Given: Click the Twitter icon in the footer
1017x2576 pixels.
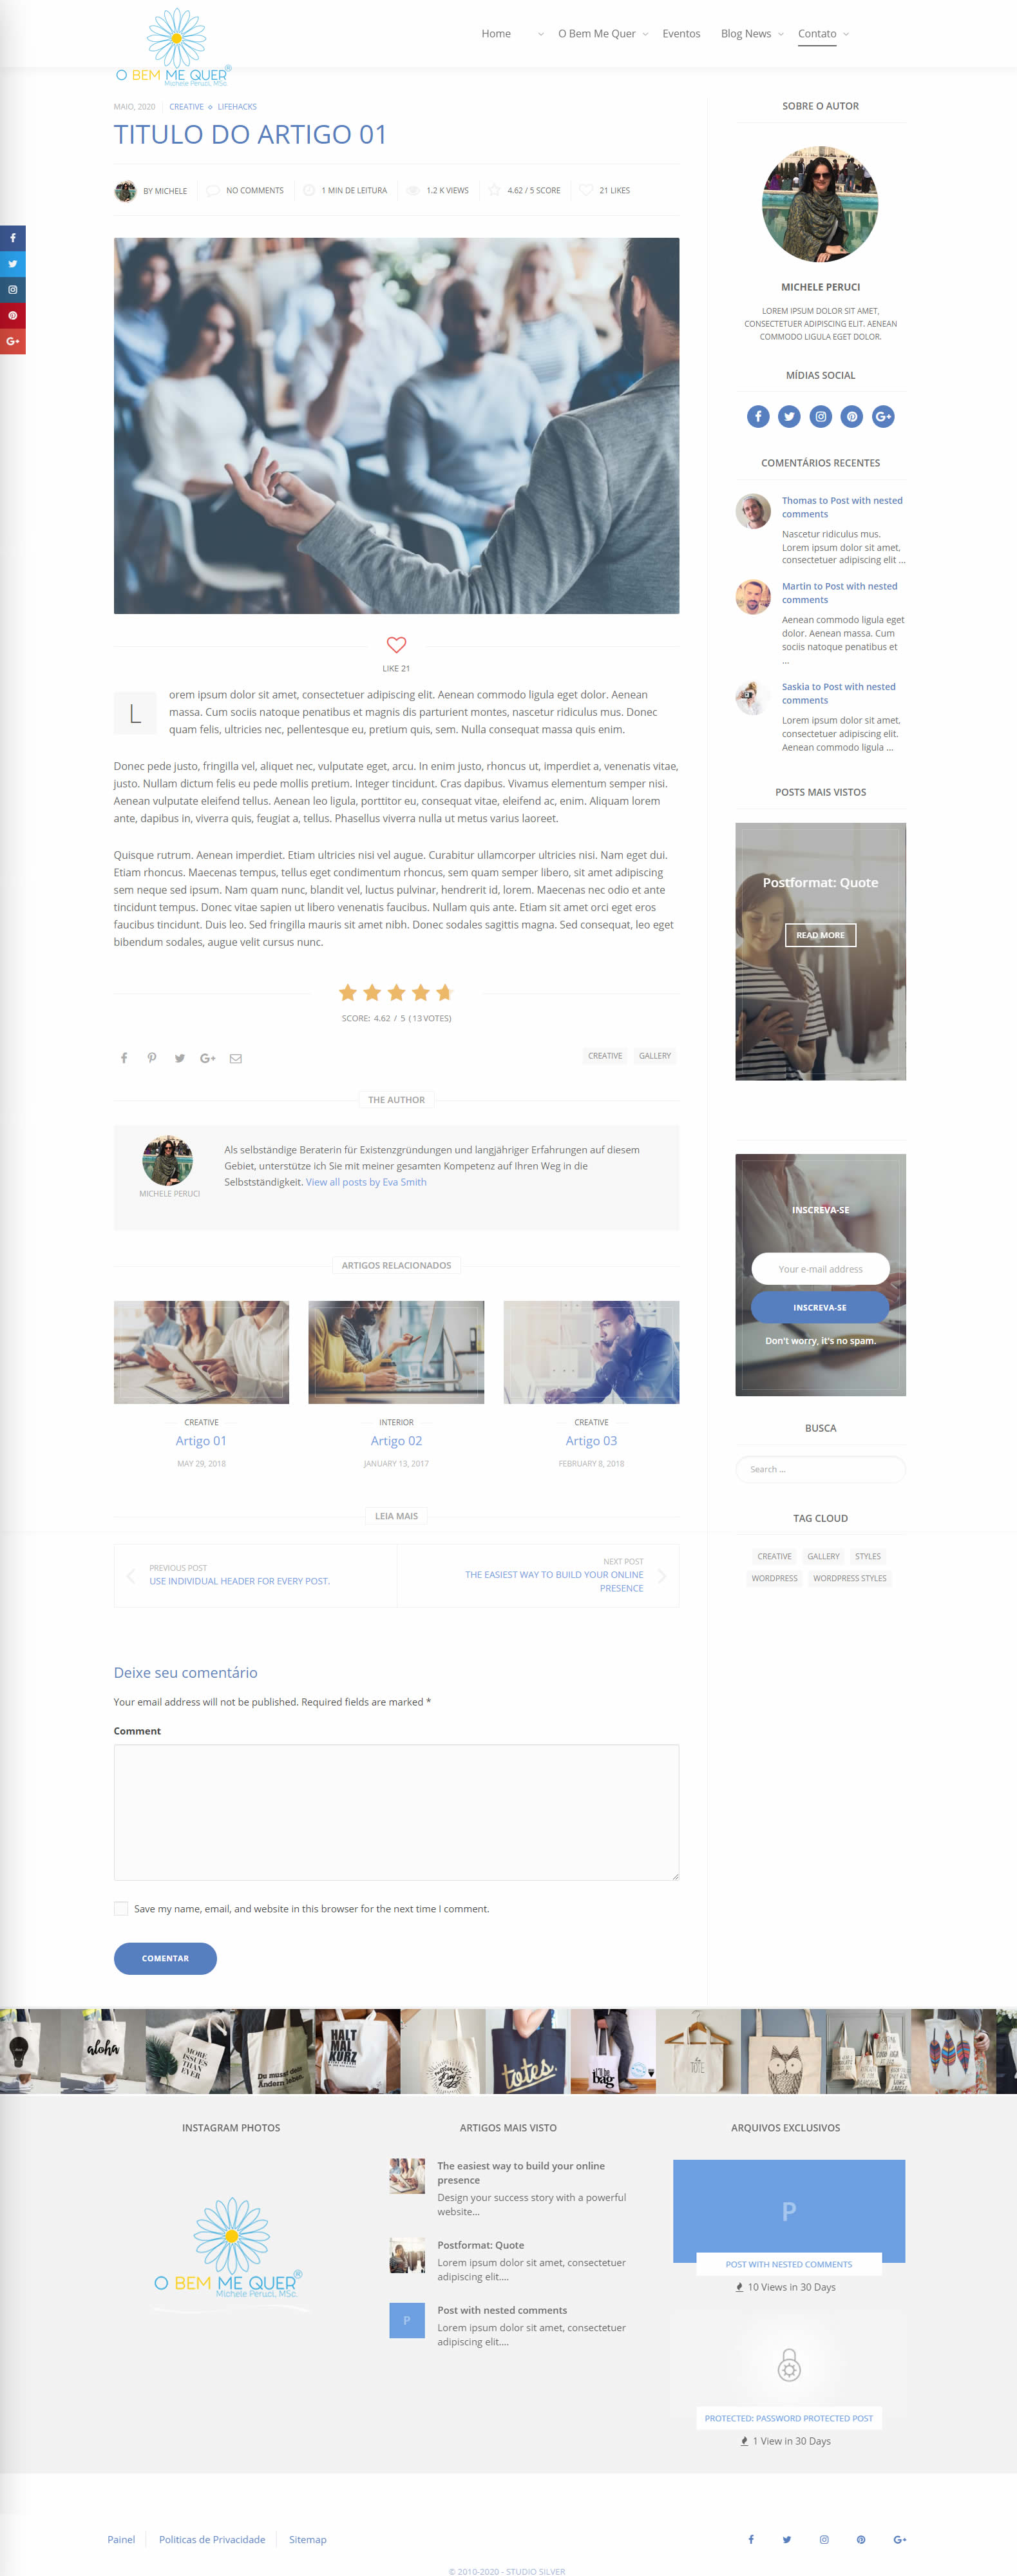Looking at the screenshot, I should (786, 2539).
